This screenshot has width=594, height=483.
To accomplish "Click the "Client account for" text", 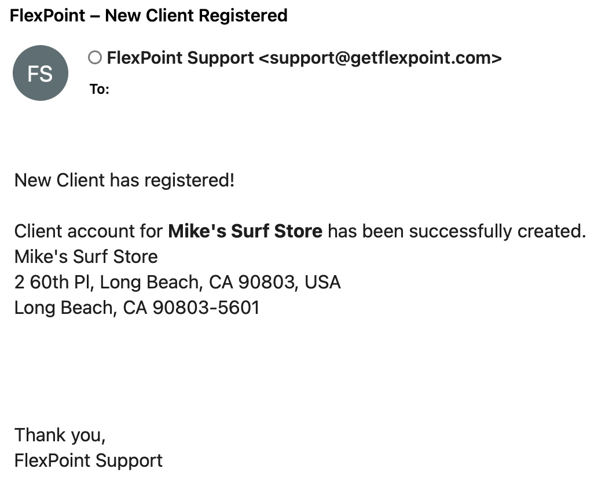I will pyautogui.click(x=89, y=231).
